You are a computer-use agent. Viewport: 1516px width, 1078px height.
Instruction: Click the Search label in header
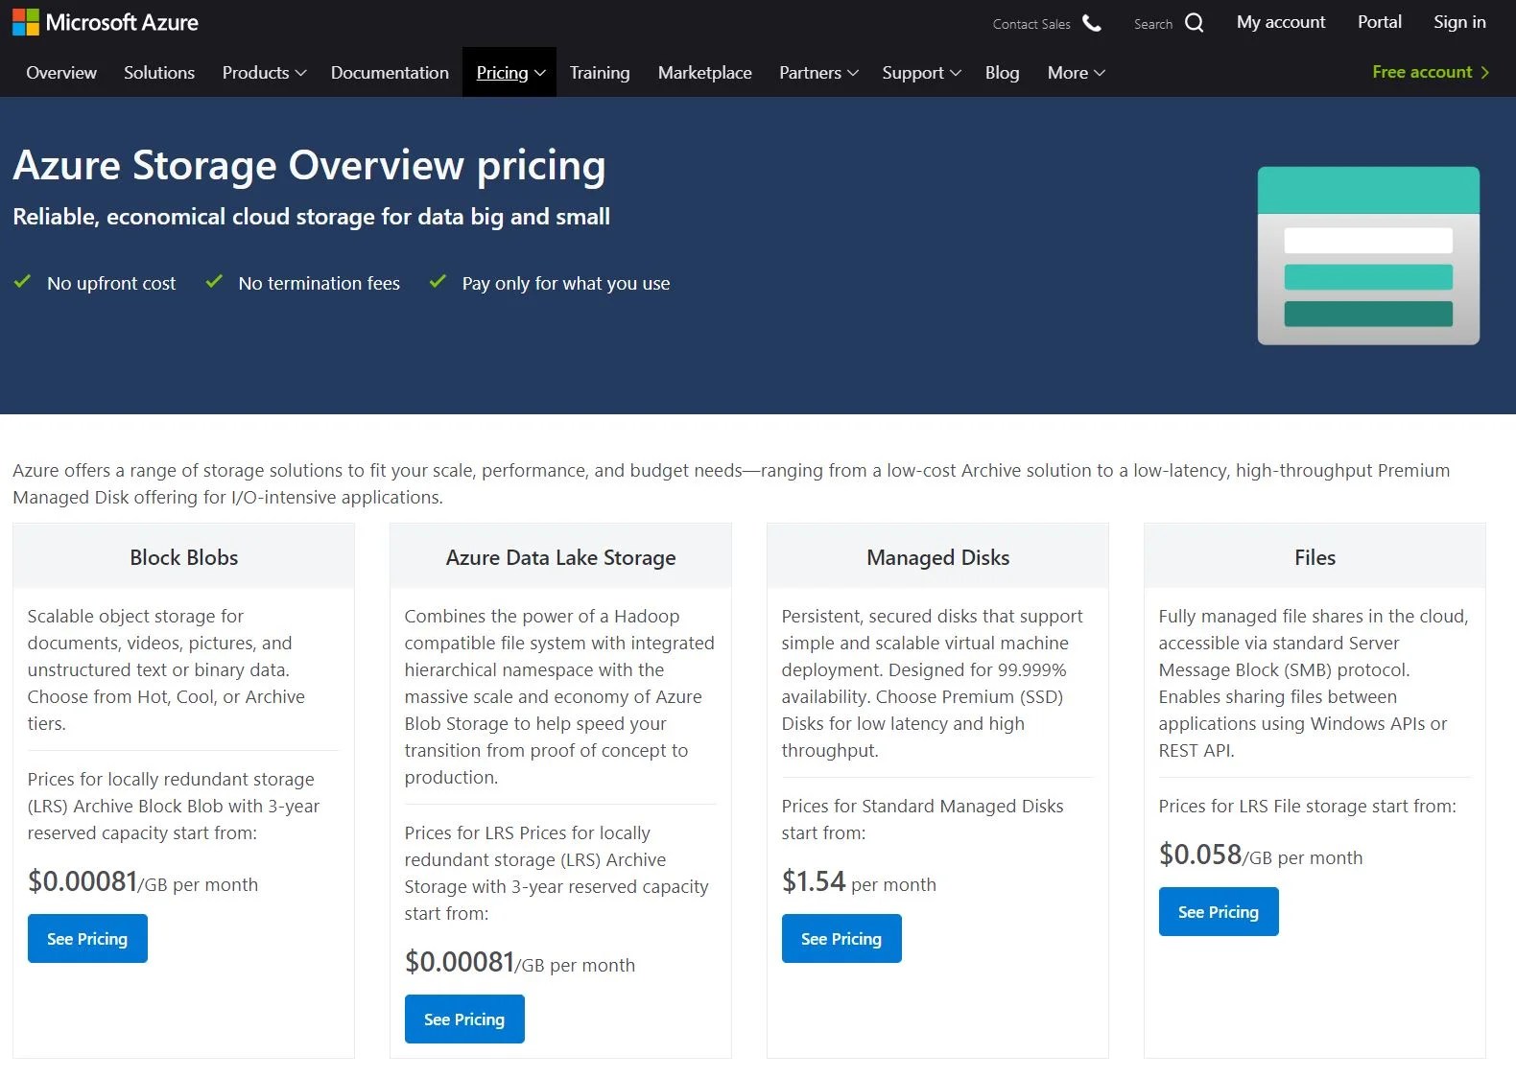coord(1153,24)
